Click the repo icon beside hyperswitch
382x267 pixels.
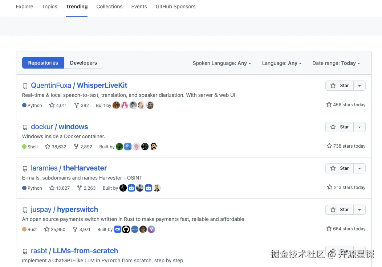pos(25,210)
